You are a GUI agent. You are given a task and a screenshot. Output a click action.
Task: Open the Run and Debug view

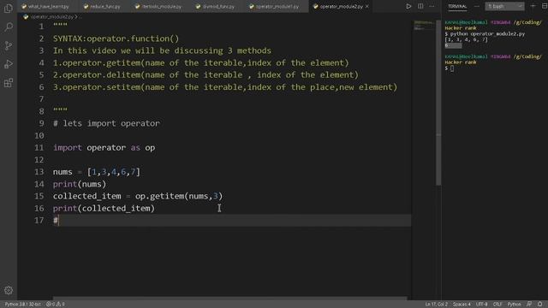[9, 64]
